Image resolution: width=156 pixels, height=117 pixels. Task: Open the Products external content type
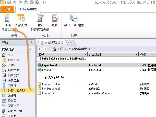coord(48,93)
